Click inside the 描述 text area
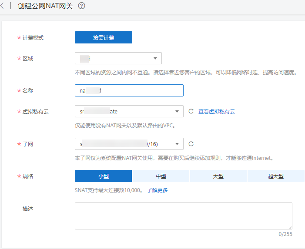The image size is (305, 249). tap(183, 216)
